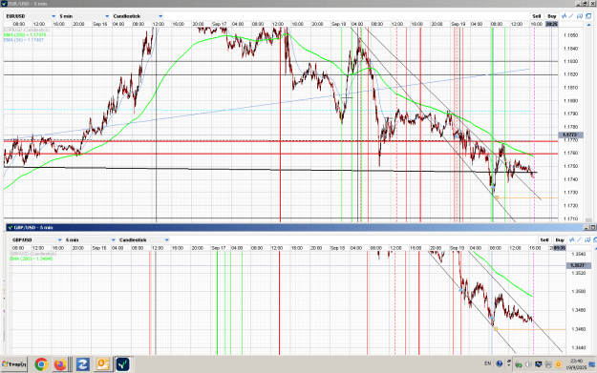Click the EURUSD (Candlestick) legend label
The height and width of the screenshot is (373, 597).
[x=27, y=30]
